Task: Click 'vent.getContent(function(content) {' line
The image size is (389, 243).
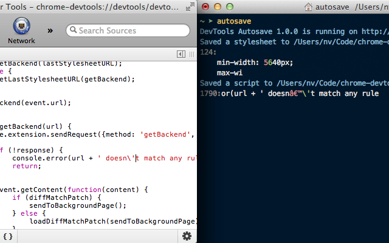Action: [x=74, y=190]
